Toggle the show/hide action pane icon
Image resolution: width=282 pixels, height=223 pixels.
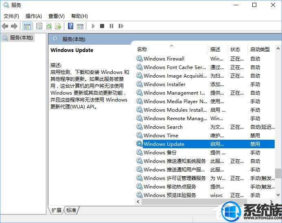(80, 26)
